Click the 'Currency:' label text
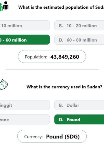The height and width of the screenshot is (146, 104). pyautogui.click(x=34, y=137)
